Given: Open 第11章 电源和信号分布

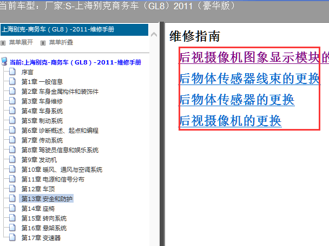Looking at the screenshot, I should pos(53,179).
